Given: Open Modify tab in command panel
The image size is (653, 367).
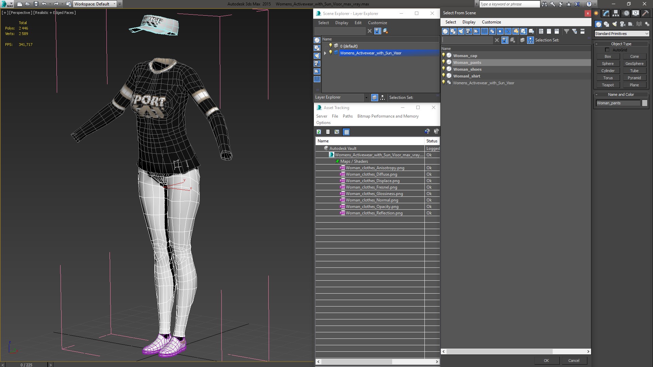Looking at the screenshot, I should click(606, 13).
